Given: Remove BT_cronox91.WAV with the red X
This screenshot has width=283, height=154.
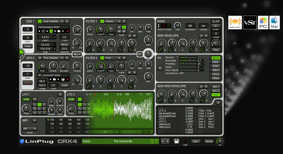Looking at the screenshot, I should pos(68,79).
